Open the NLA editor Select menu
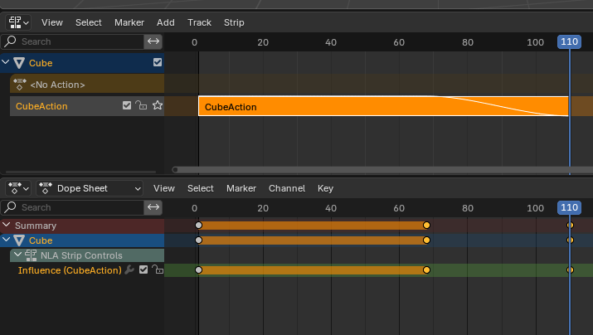The height and width of the screenshot is (335, 593). click(x=89, y=22)
